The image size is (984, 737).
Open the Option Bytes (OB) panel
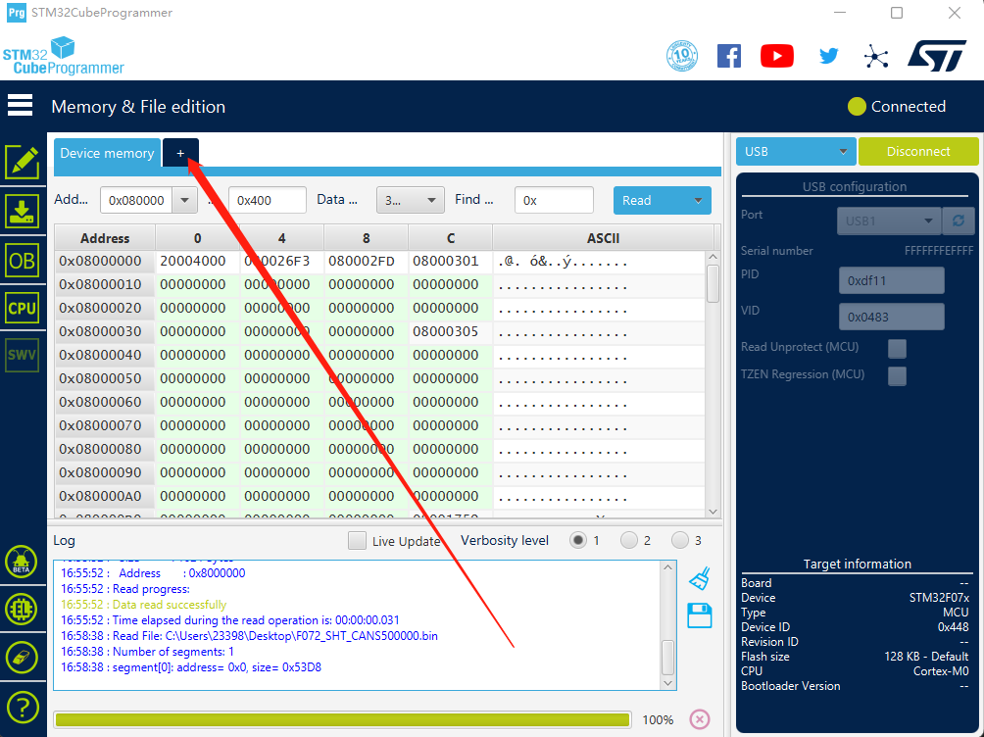pyautogui.click(x=23, y=260)
